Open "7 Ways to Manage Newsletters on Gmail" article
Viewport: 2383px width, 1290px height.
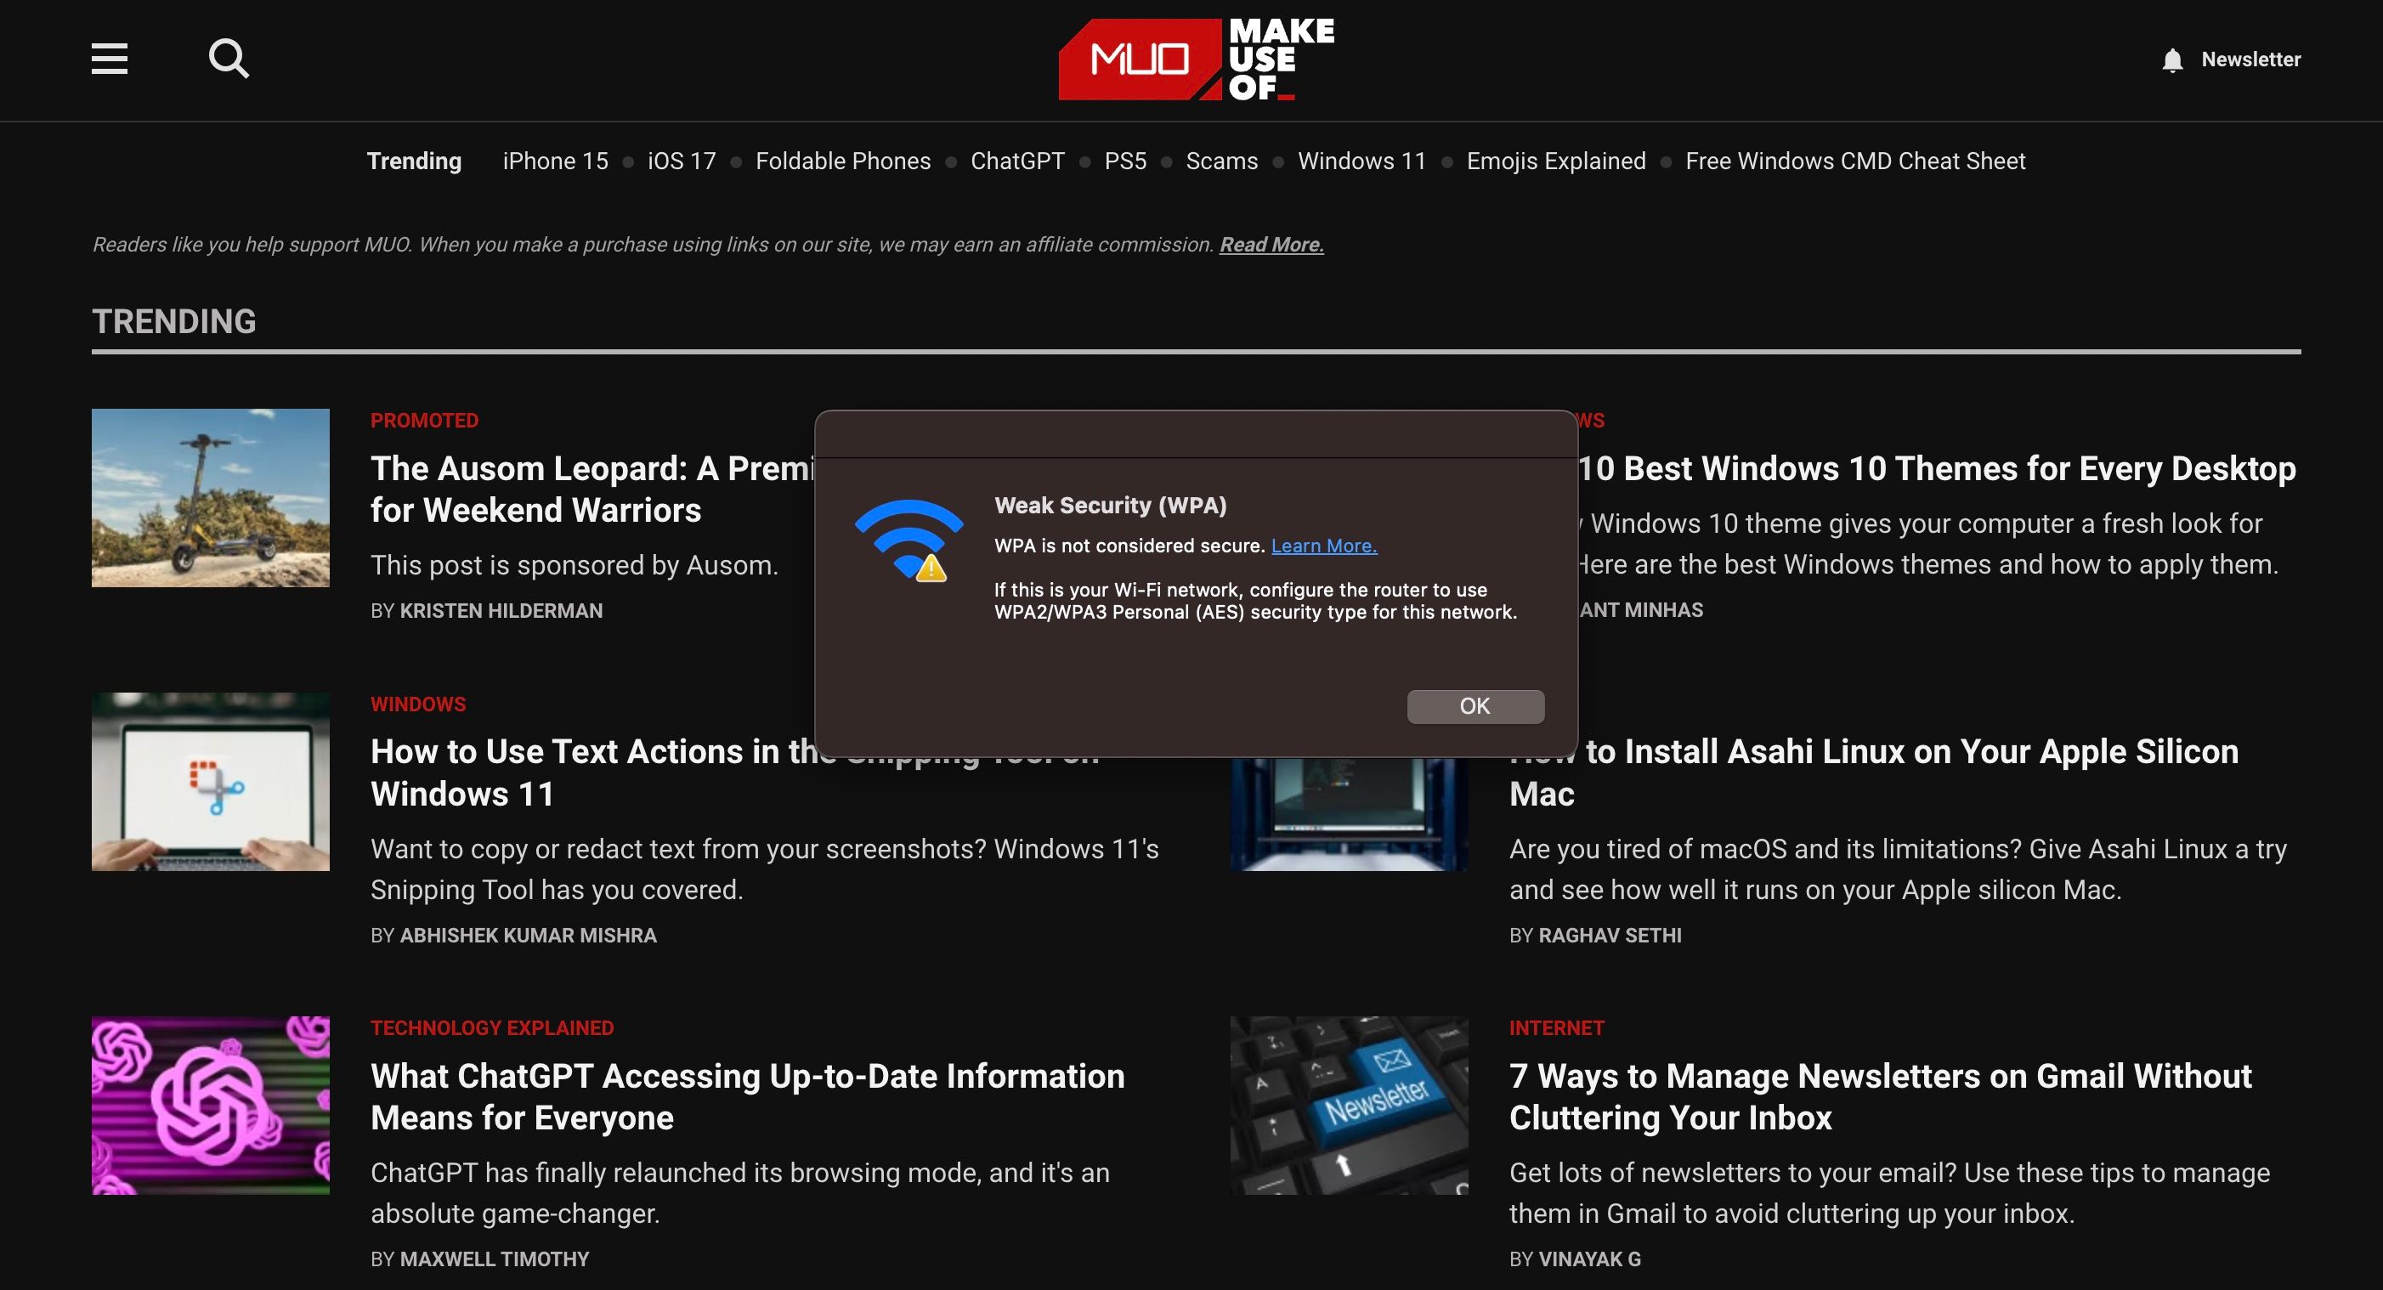point(1880,1097)
